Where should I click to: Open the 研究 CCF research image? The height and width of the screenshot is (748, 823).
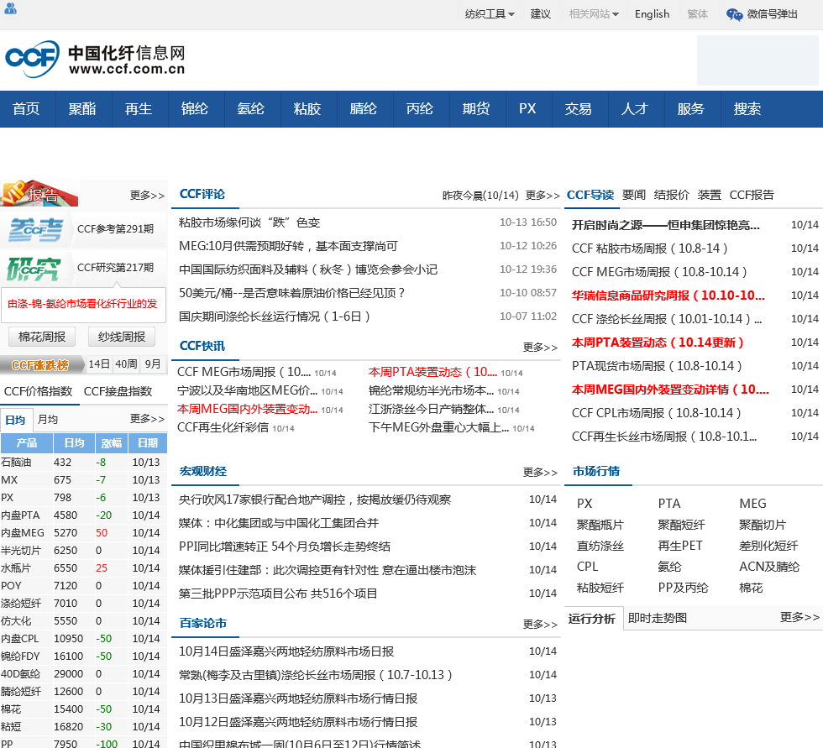(x=34, y=269)
